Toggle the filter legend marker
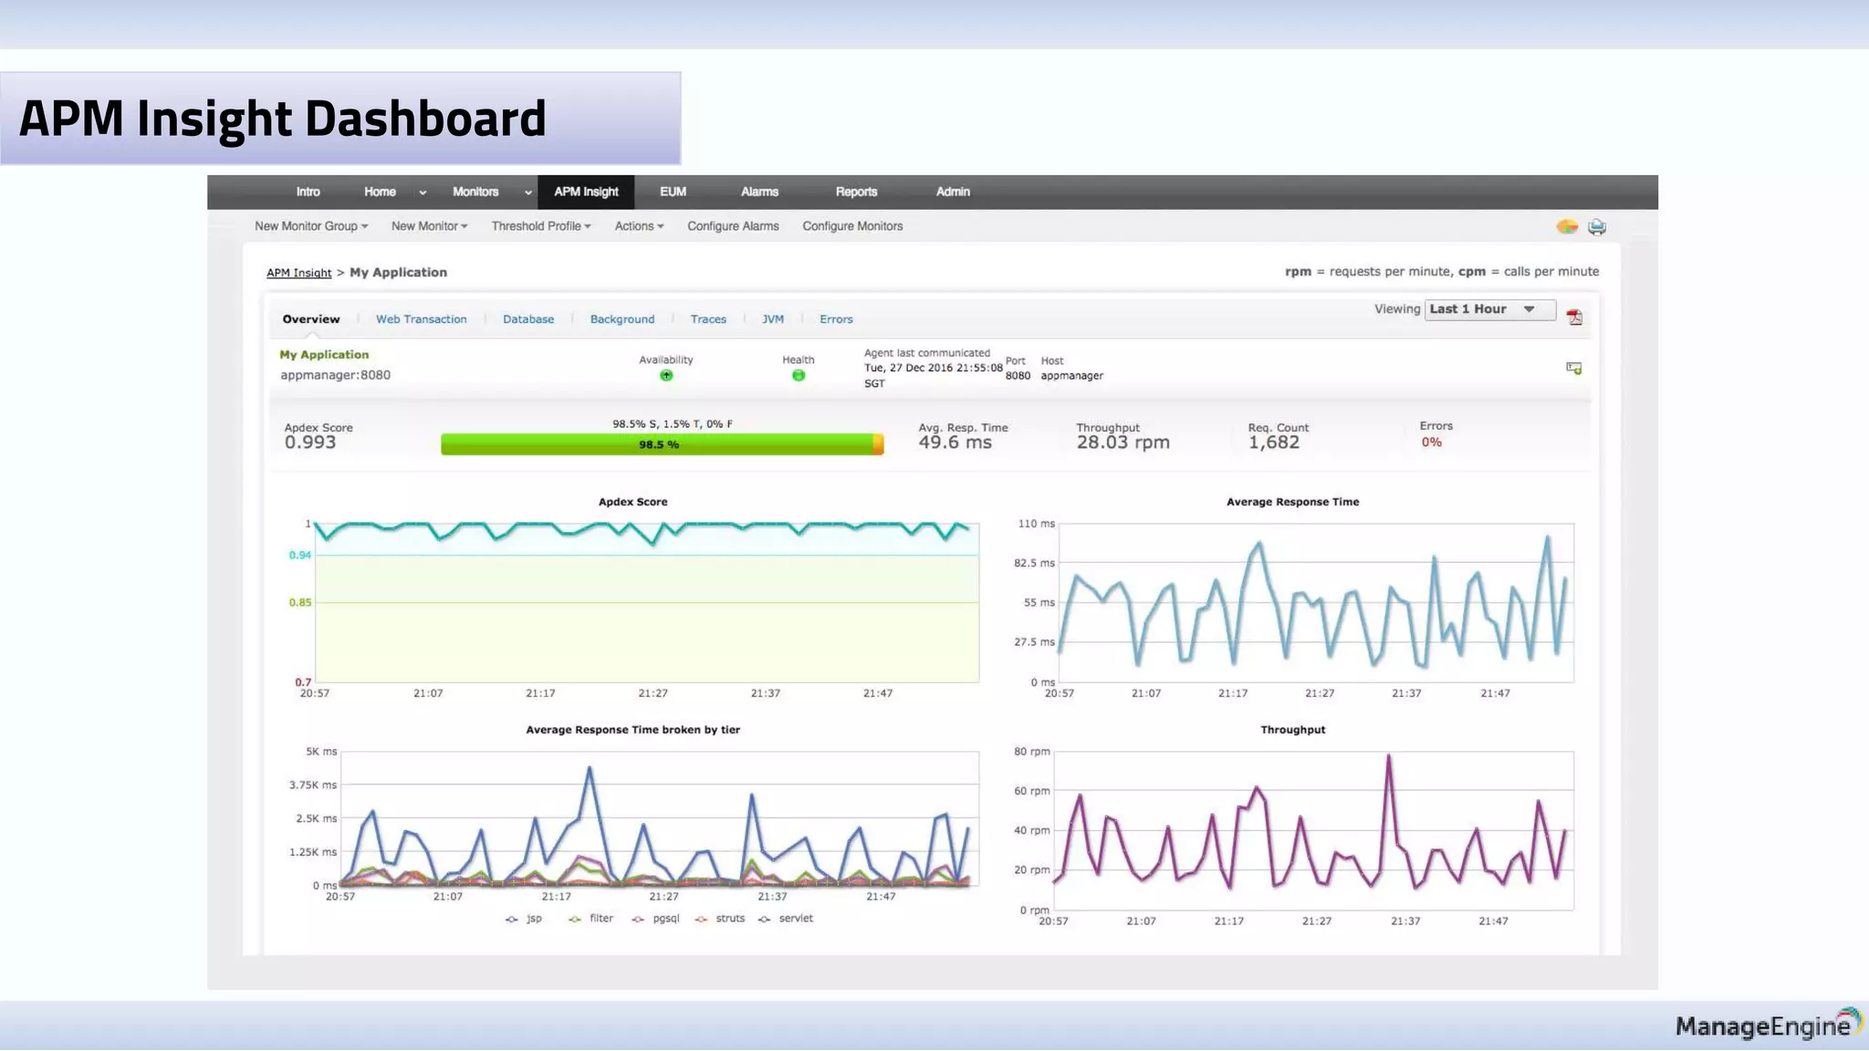Viewport: 1869px width, 1051px height. point(575,919)
